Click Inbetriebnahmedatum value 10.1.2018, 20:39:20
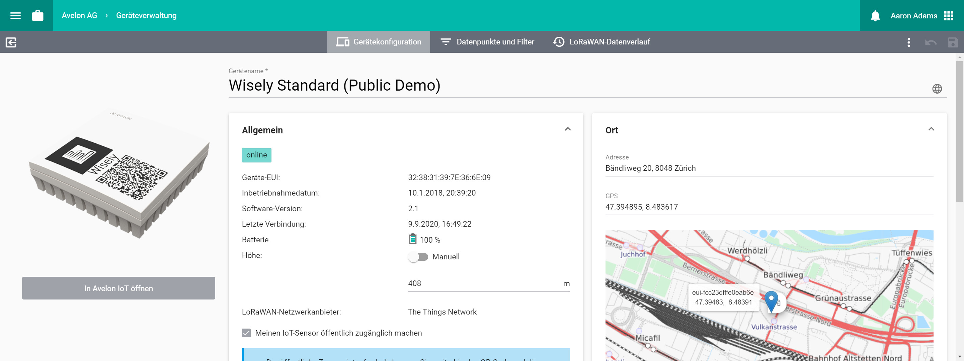The image size is (964, 361). tap(441, 193)
